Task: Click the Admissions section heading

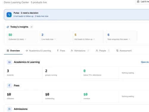Action: pos(21,109)
